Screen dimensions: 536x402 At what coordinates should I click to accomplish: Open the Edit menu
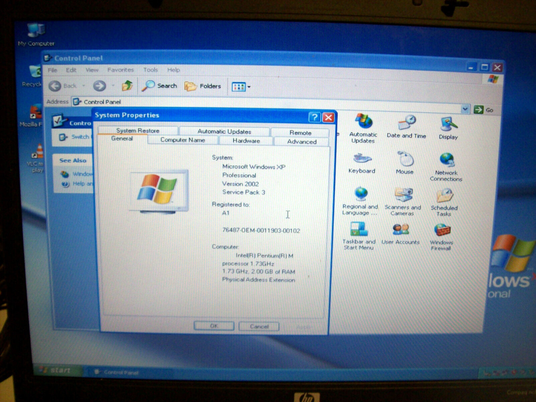pos(71,70)
